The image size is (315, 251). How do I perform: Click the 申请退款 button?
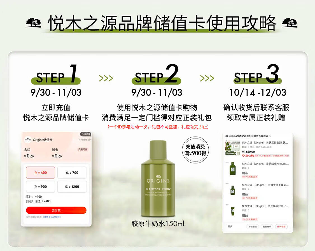pos(252,226)
